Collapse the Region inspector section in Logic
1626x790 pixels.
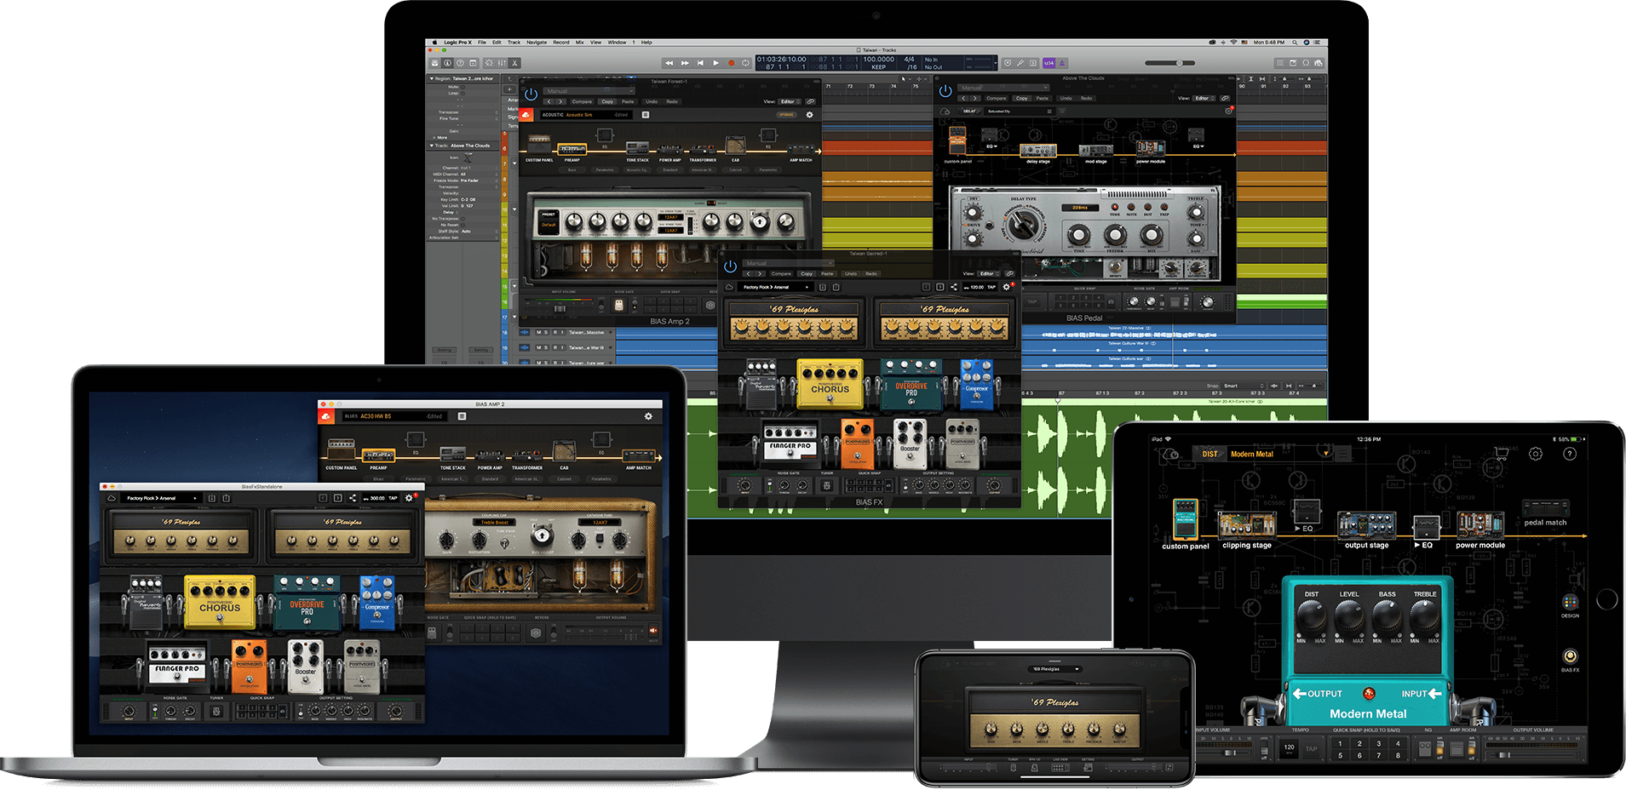coord(431,78)
